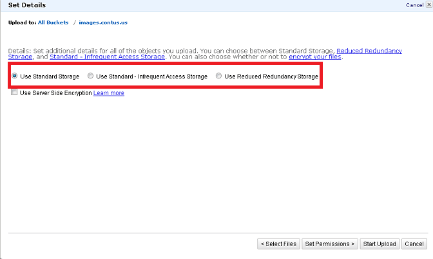
Task: Open images.contus.us bucket breadcrumb
Action: click(x=103, y=22)
